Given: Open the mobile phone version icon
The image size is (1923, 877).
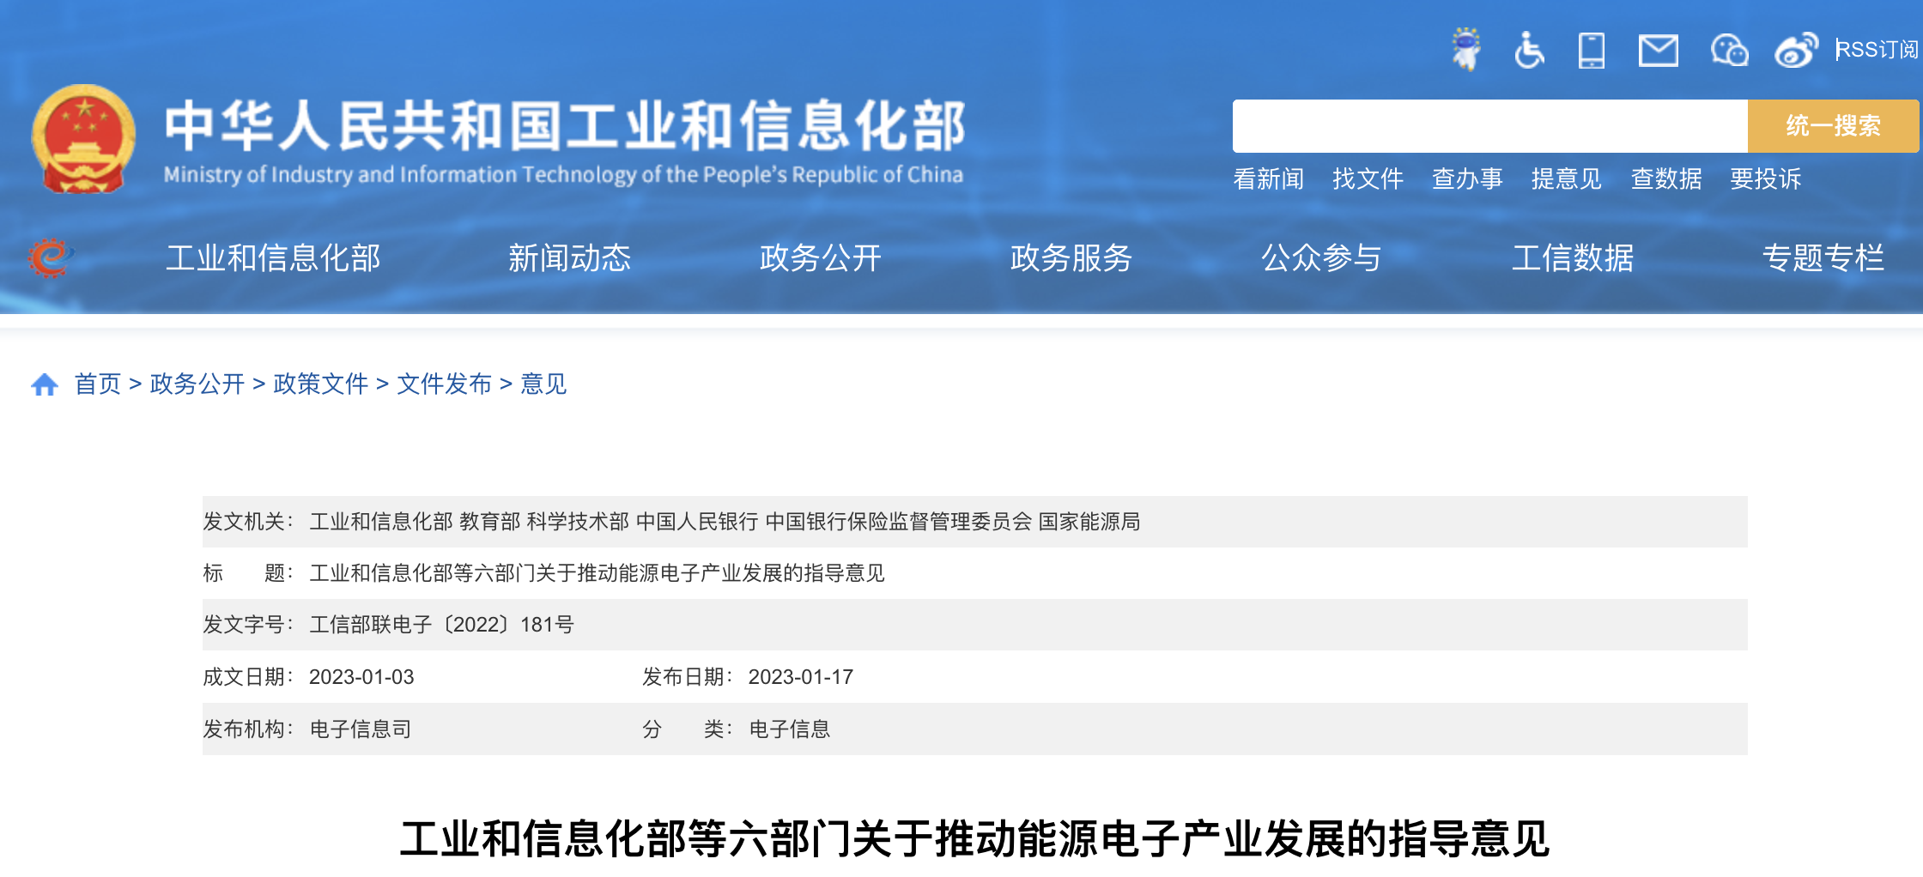Looking at the screenshot, I should point(1592,51).
